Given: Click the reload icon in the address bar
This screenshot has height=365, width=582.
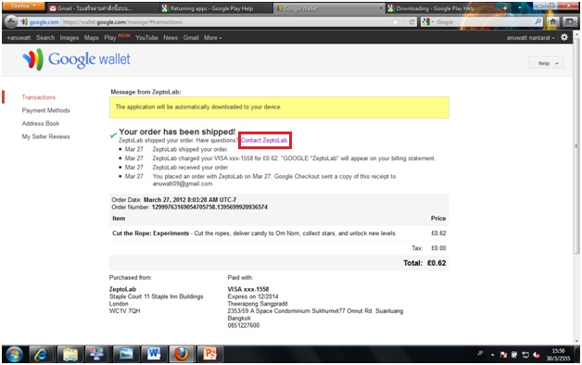Looking at the screenshot, I should tap(411, 22).
